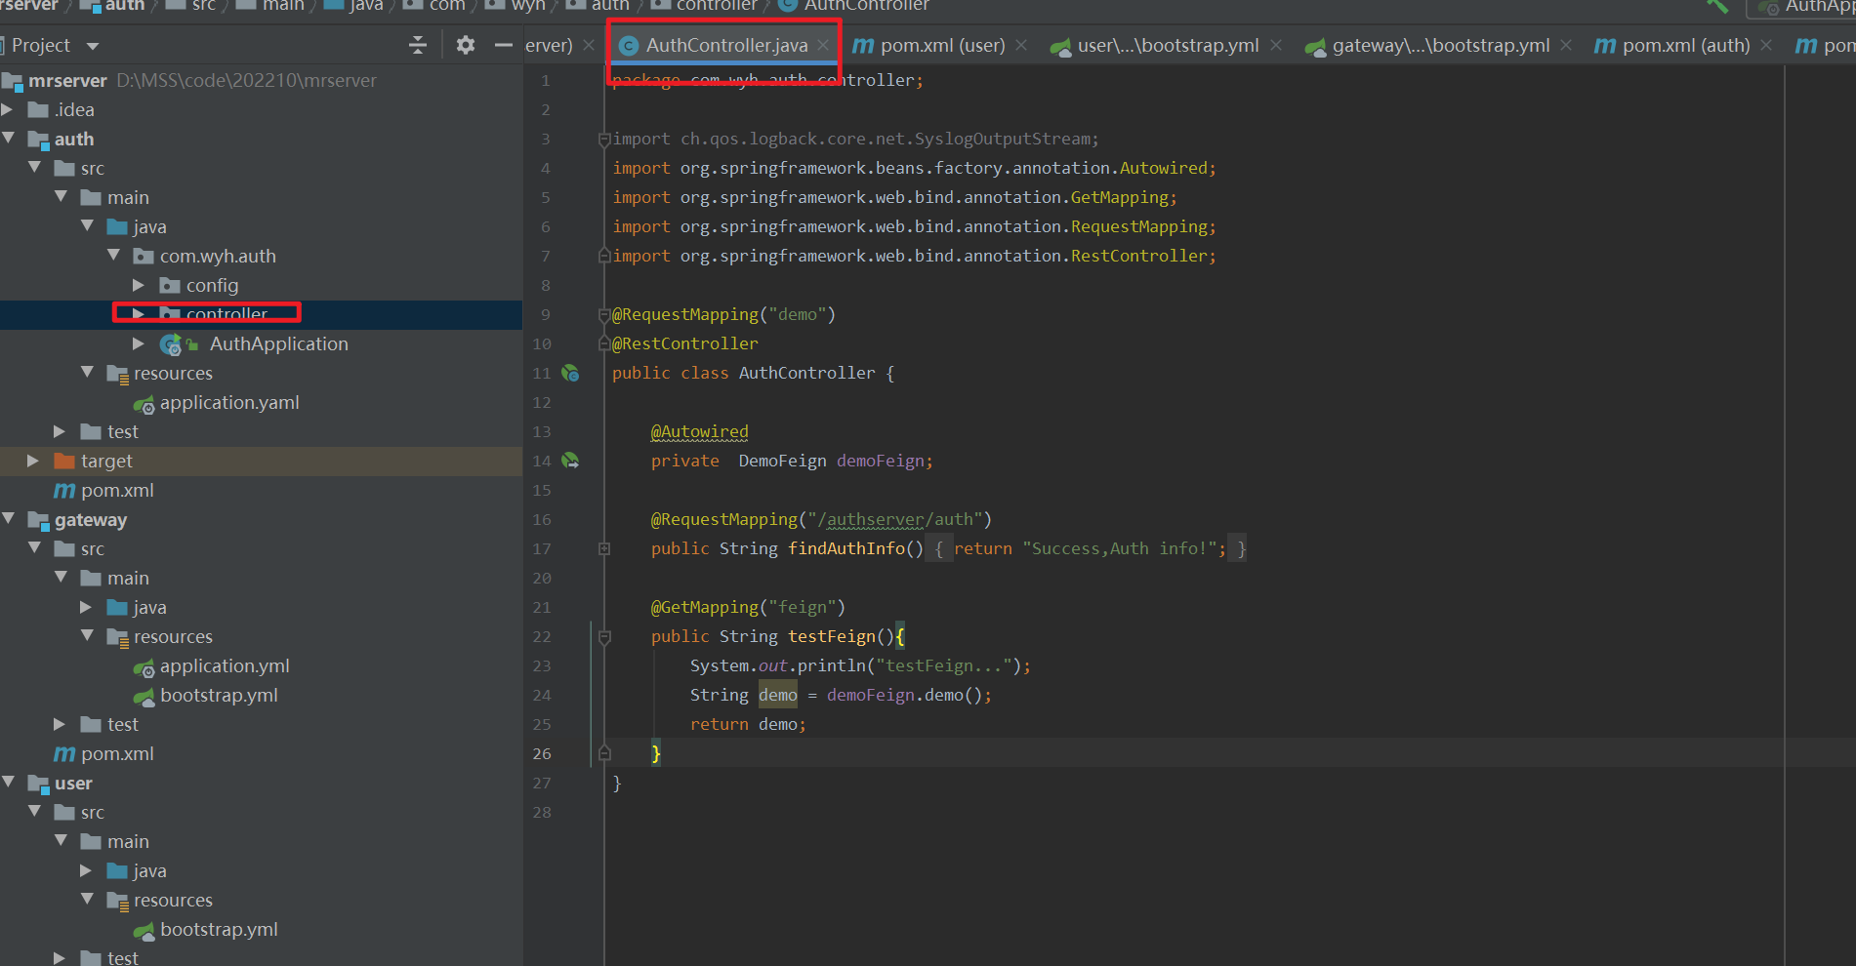The height and width of the screenshot is (966, 1856).
Task: Click the "Success,Auth info!" string literal
Action: [x=1119, y=548]
